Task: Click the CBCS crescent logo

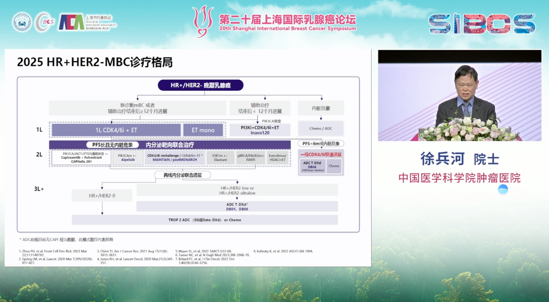Action: click(x=44, y=22)
